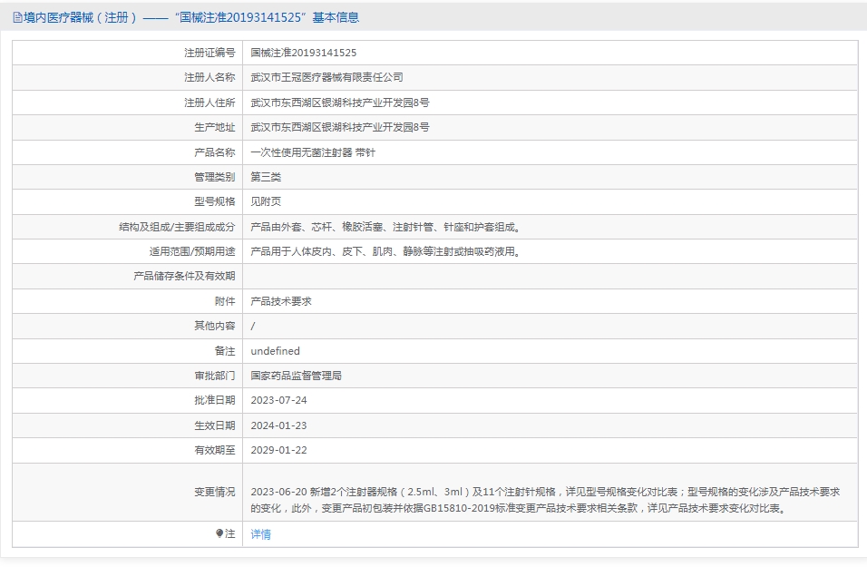Click the document icon in the title header
This screenshot has height=567, width=867.
pyautogui.click(x=17, y=18)
